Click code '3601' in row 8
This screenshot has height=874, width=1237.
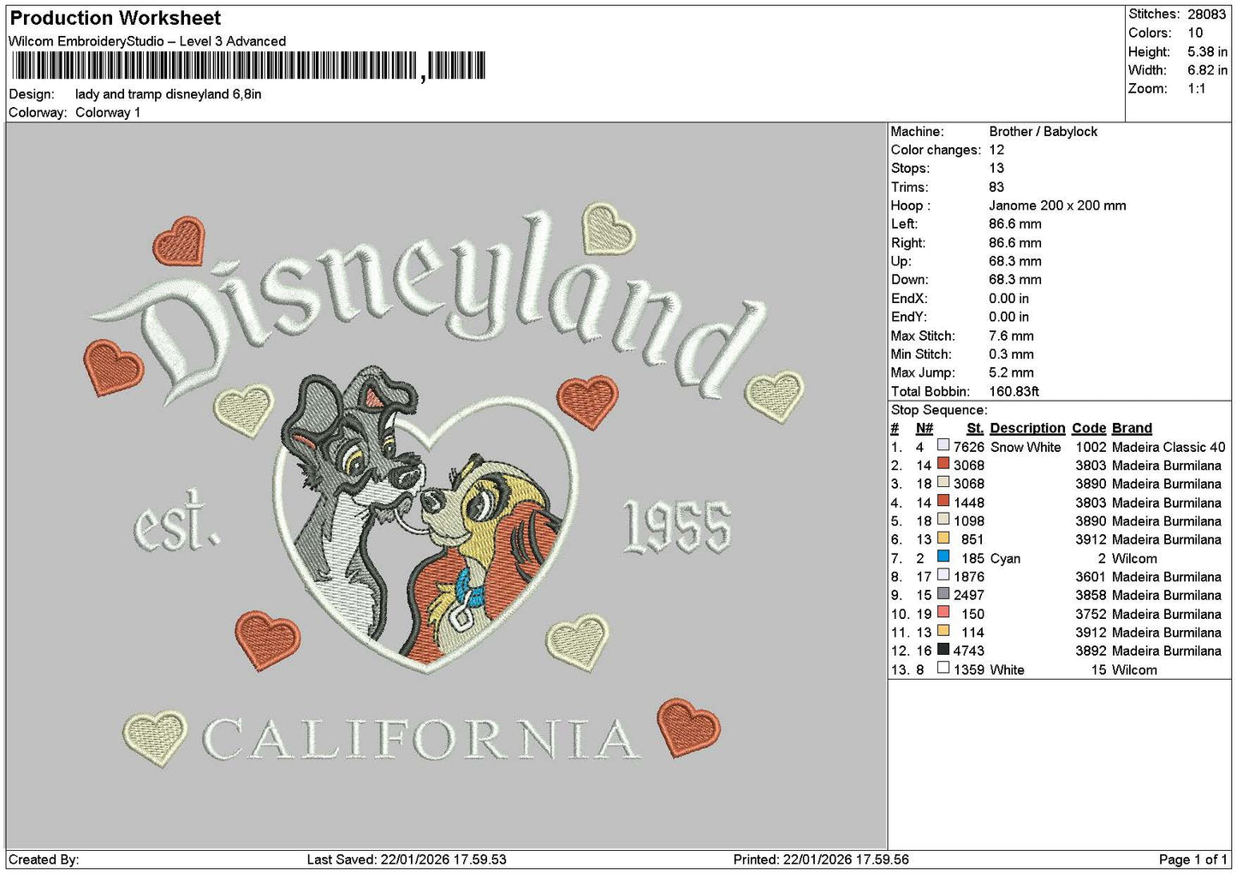pyautogui.click(x=1091, y=577)
